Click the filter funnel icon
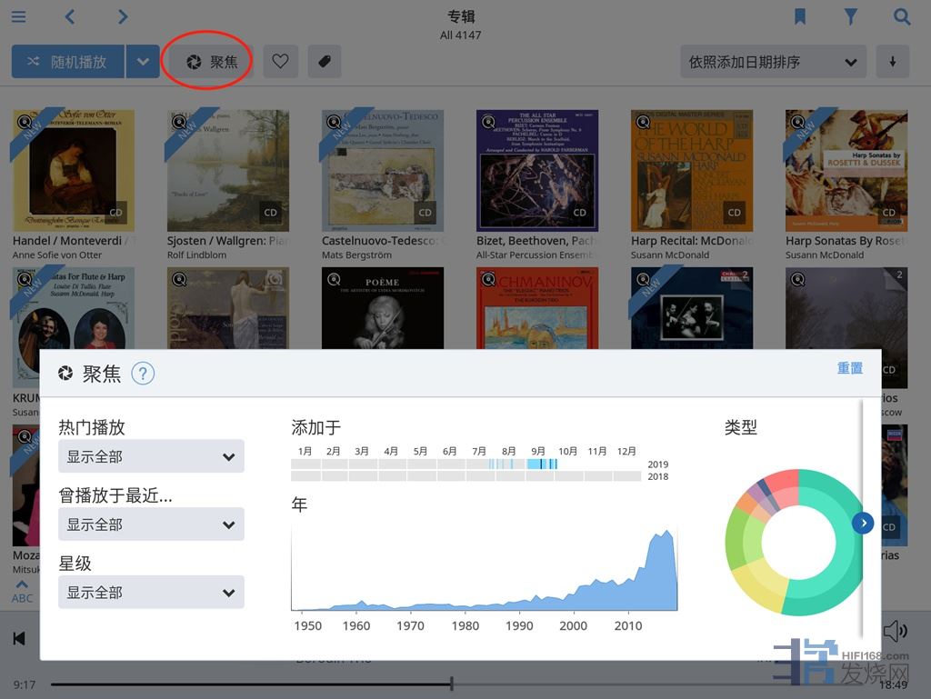Screen dimensions: 931x699 (850, 17)
